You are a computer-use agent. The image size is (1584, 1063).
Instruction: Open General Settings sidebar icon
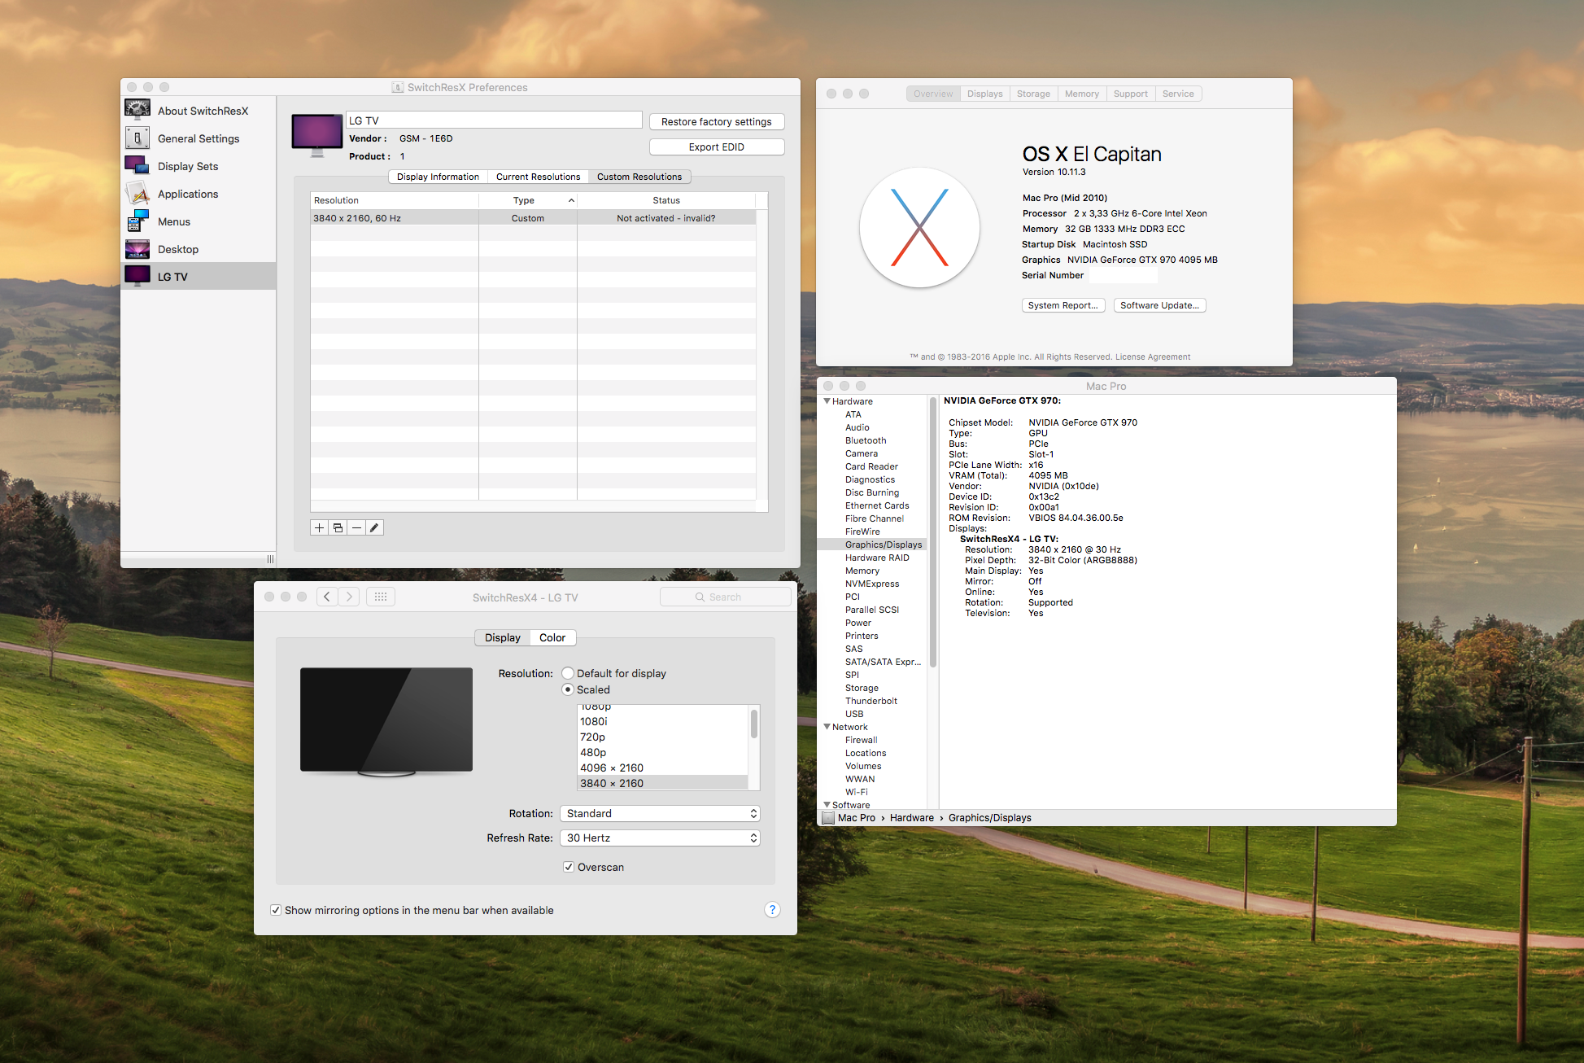tap(137, 138)
